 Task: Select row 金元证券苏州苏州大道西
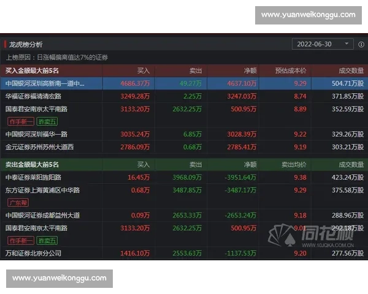point(184,147)
